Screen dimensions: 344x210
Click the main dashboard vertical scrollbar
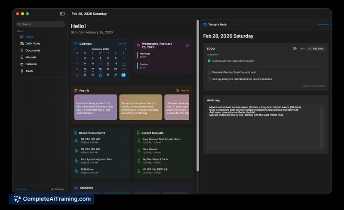coord(198,96)
